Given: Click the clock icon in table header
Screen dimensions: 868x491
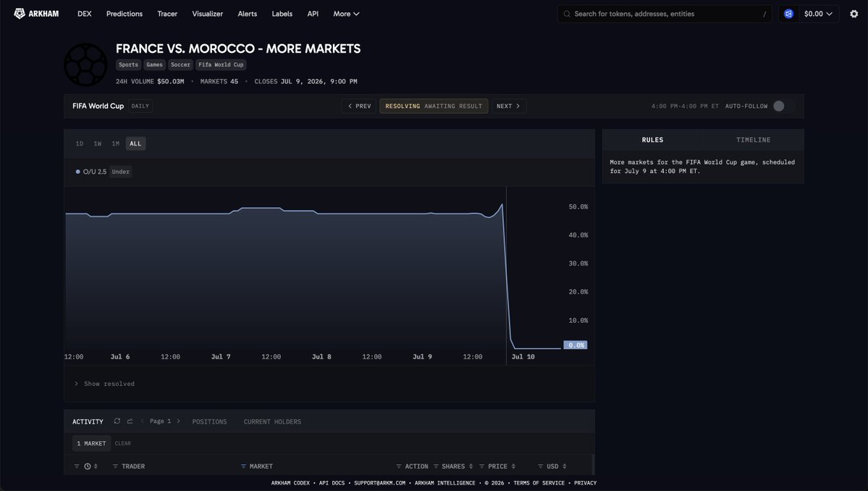Looking at the screenshot, I should (x=88, y=466).
